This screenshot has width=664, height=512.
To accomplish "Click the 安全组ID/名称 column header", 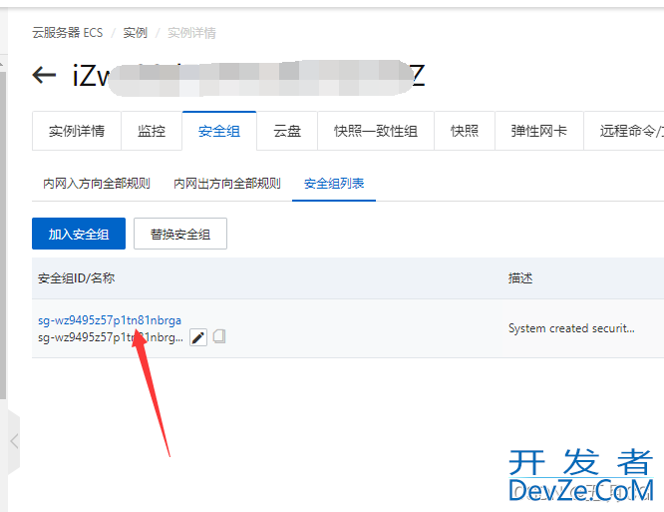I will pyautogui.click(x=76, y=278).
